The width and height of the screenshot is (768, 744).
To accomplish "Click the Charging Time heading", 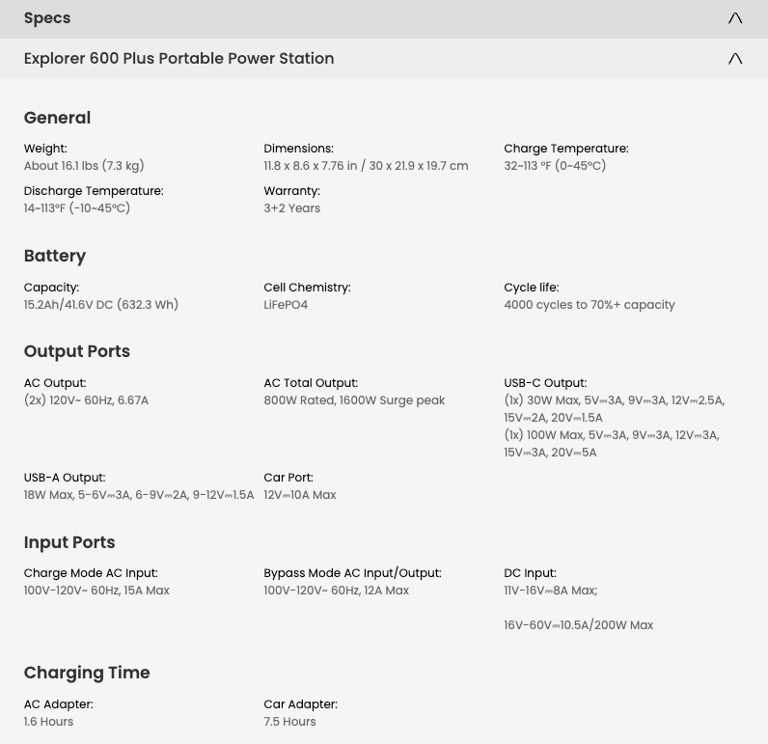I will click(x=87, y=673).
